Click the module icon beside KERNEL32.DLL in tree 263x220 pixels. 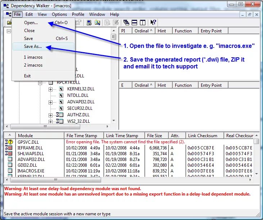[61, 89]
